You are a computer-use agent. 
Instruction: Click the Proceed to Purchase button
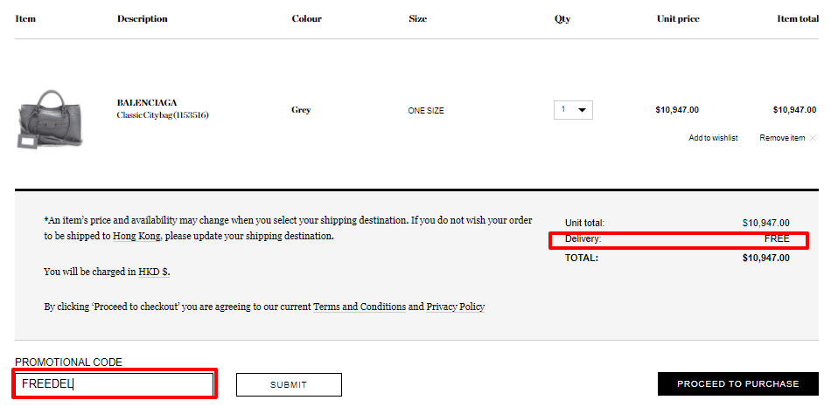(x=737, y=383)
